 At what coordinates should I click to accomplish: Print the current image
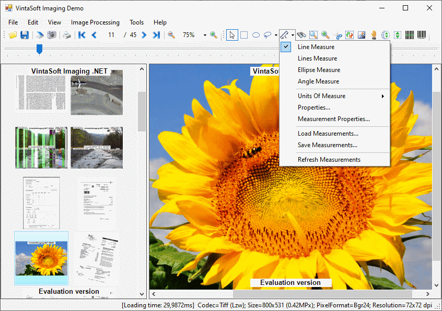[x=67, y=35]
